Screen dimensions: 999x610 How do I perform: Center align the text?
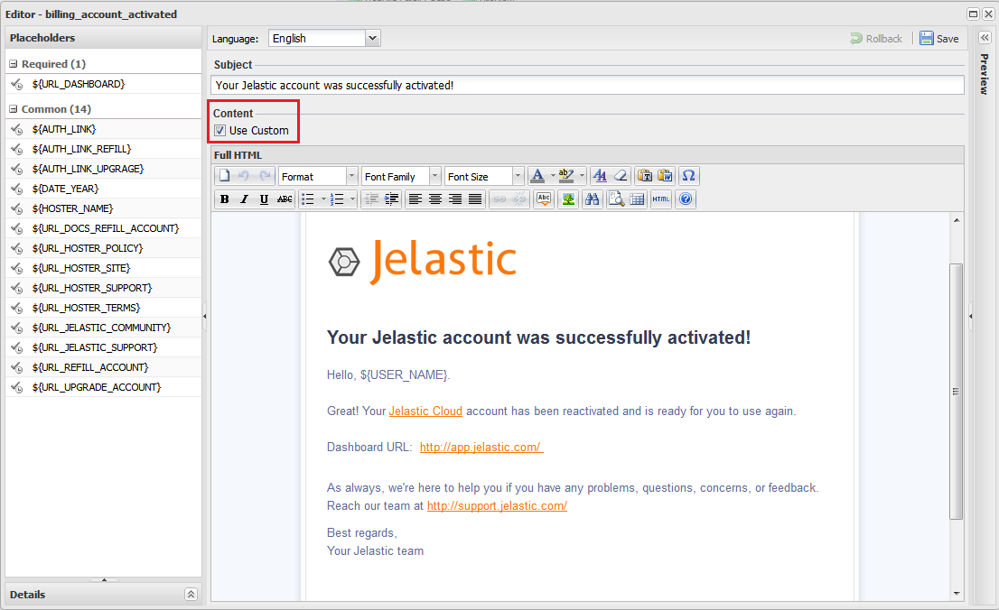pyautogui.click(x=435, y=199)
